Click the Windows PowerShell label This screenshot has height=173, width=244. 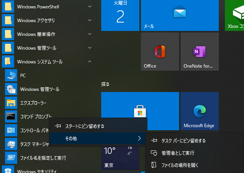tap(38, 7)
